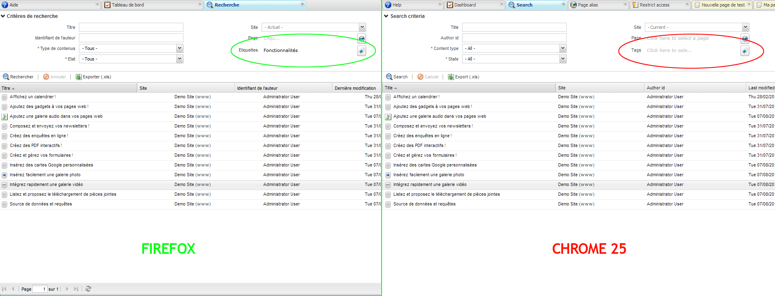
Task: Switch to the Dashboard tab
Action: point(465,5)
